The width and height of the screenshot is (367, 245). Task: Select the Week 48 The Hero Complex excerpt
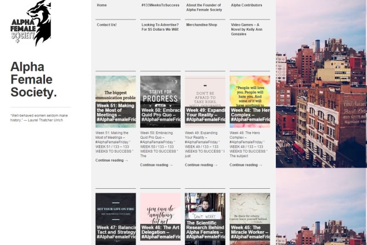click(x=249, y=144)
